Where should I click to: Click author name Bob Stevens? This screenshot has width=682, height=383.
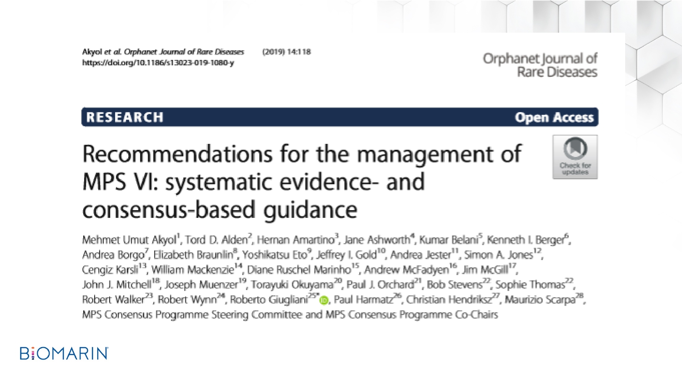point(455,285)
